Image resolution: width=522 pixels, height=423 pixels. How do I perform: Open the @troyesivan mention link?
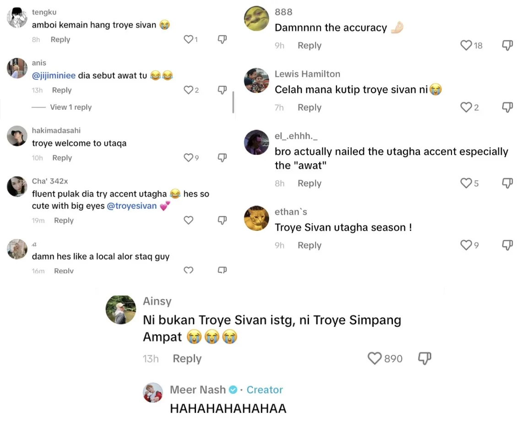(131, 206)
